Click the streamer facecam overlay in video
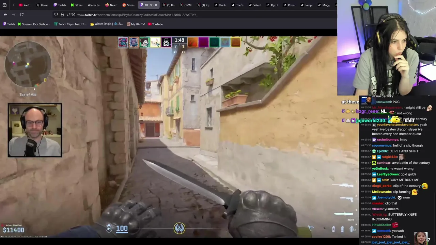This screenshot has height=245, width=436. [35, 130]
